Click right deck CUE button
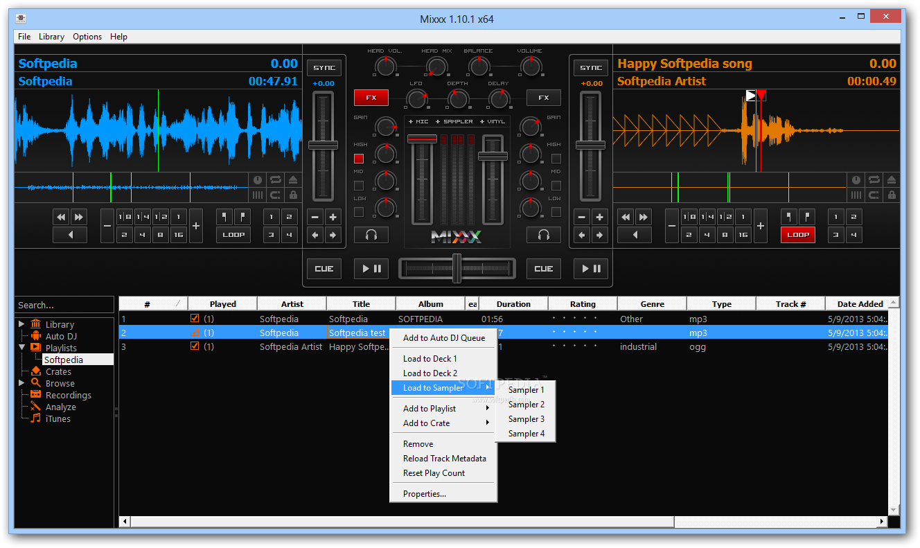 coord(544,269)
